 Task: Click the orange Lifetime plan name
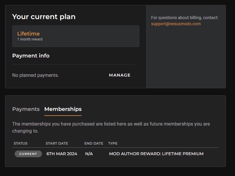pyautogui.click(x=28, y=34)
